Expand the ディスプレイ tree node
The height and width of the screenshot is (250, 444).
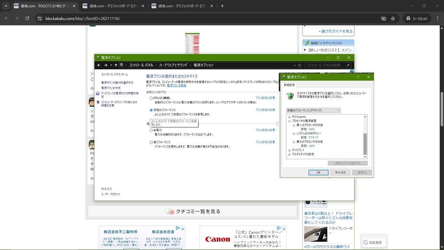289,150
